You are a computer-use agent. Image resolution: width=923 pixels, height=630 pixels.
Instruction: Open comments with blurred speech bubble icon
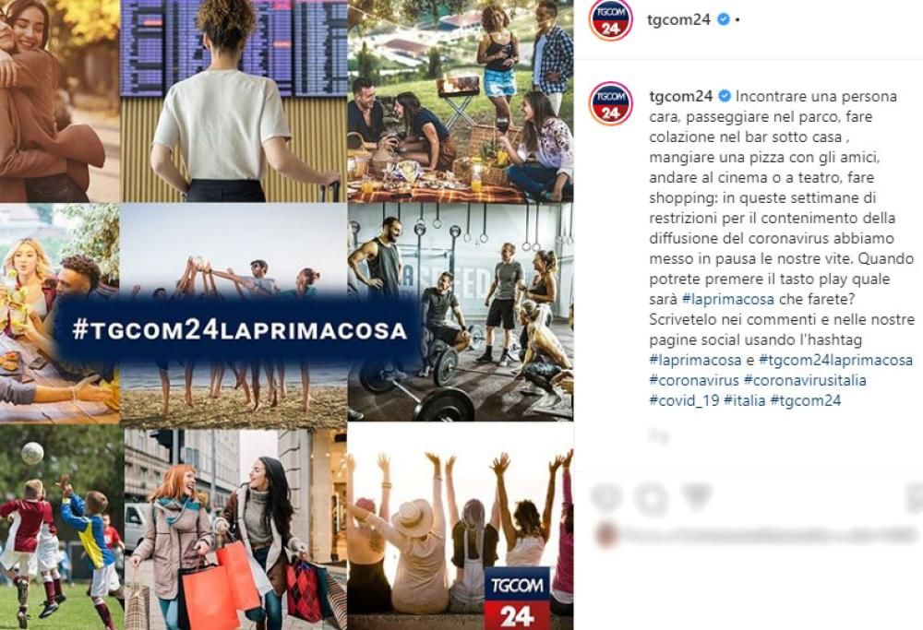pos(651,497)
